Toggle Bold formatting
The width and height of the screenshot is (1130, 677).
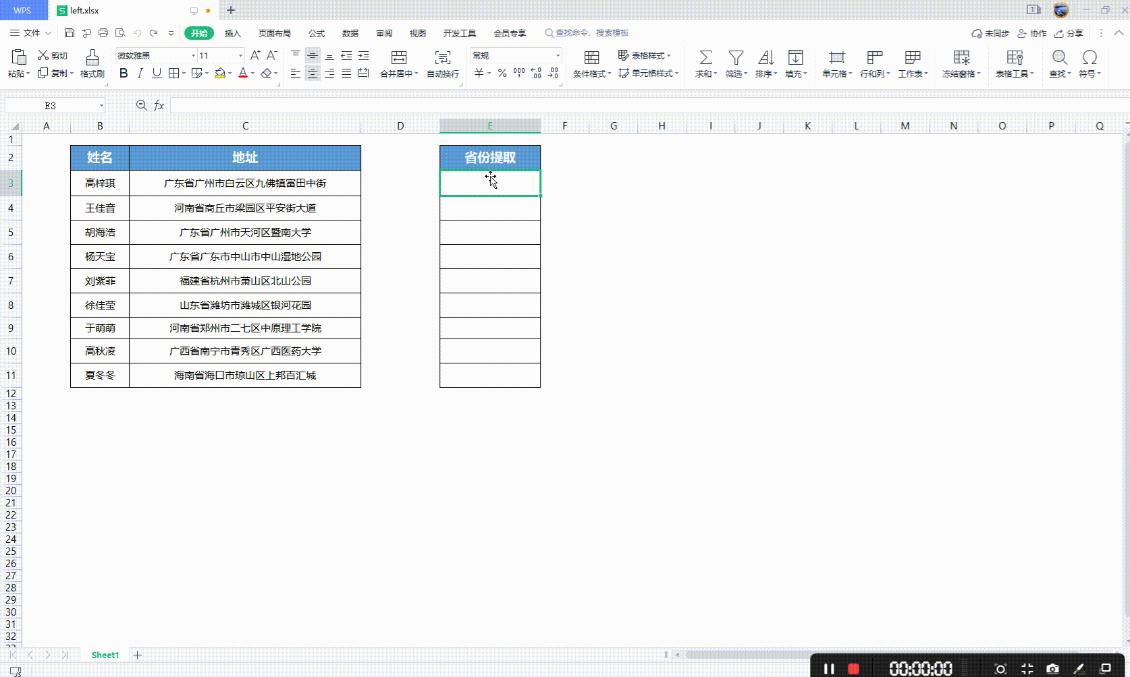click(124, 73)
